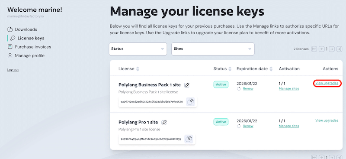
Task: Go to first page of licenses
Action: [314, 49]
